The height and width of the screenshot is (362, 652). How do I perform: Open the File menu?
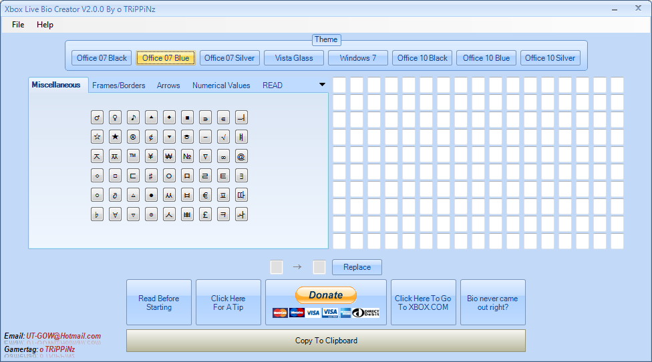(18, 25)
